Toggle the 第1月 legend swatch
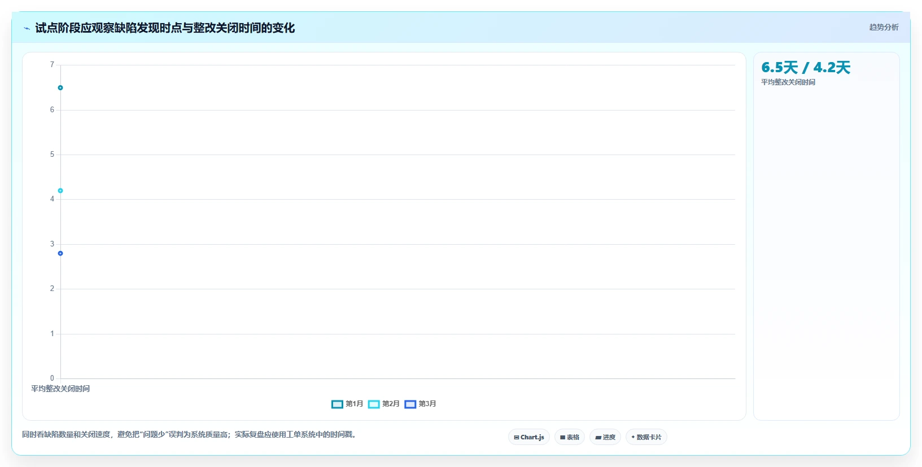 tap(337, 404)
